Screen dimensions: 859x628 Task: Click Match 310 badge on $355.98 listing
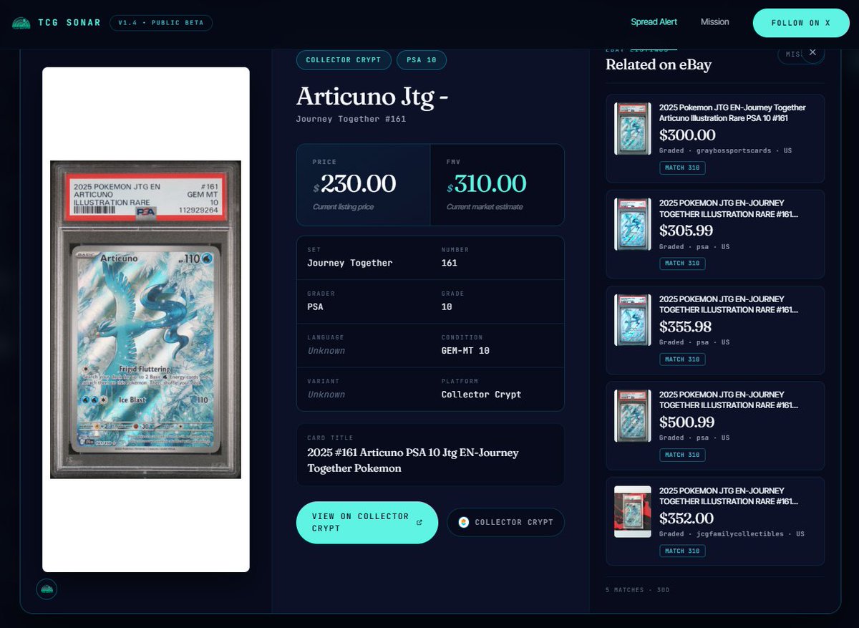(682, 359)
